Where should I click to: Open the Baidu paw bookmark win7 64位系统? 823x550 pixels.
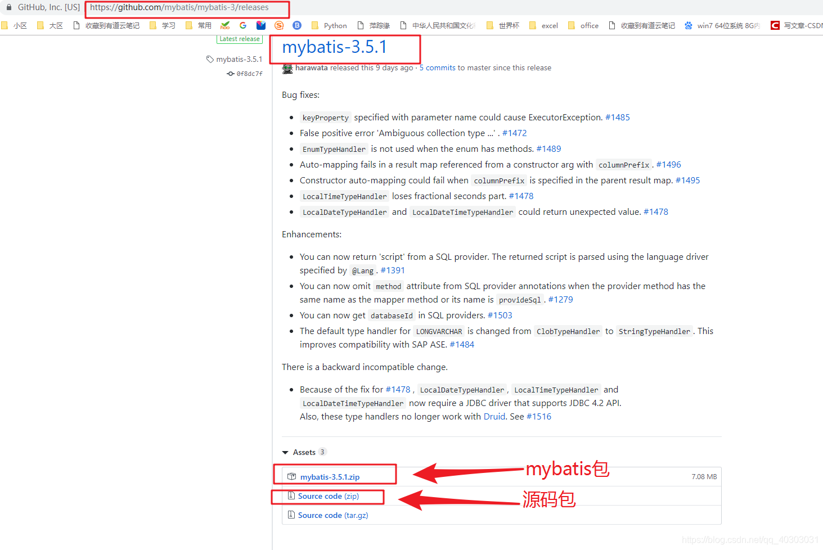[x=722, y=25]
